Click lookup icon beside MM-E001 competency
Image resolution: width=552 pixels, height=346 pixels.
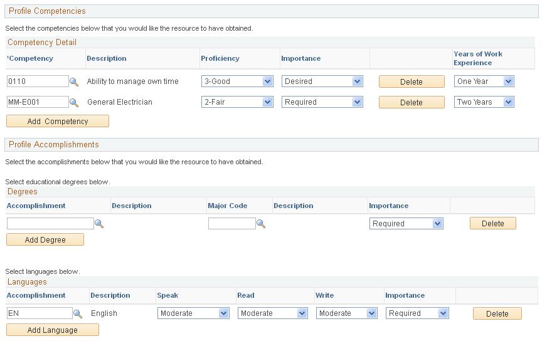[74, 102]
